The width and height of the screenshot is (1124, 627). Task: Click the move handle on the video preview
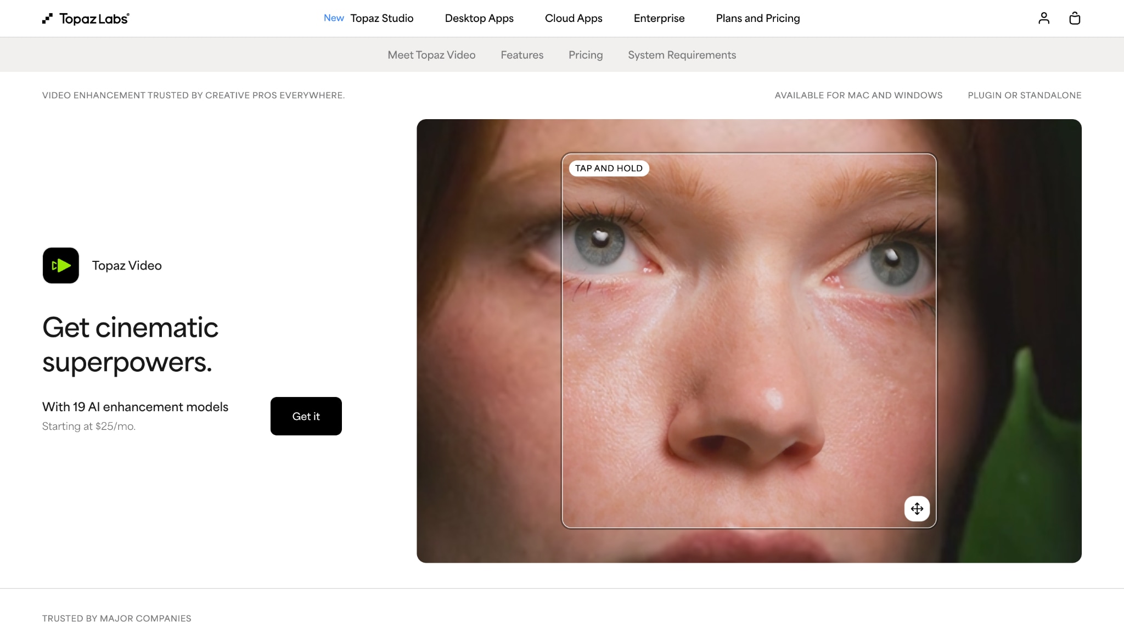917,508
